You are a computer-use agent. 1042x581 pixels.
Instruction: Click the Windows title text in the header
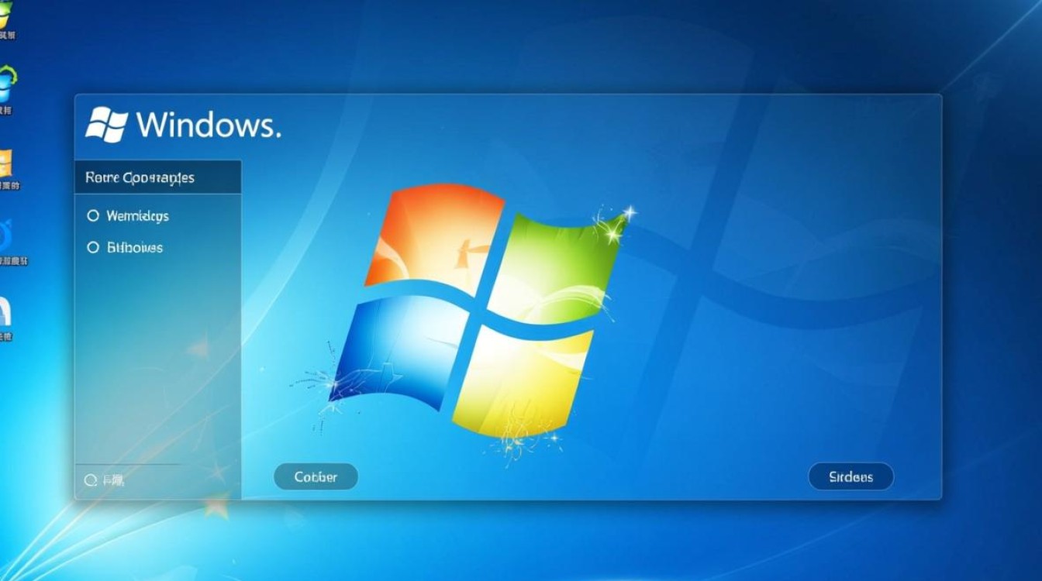tap(208, 124)
